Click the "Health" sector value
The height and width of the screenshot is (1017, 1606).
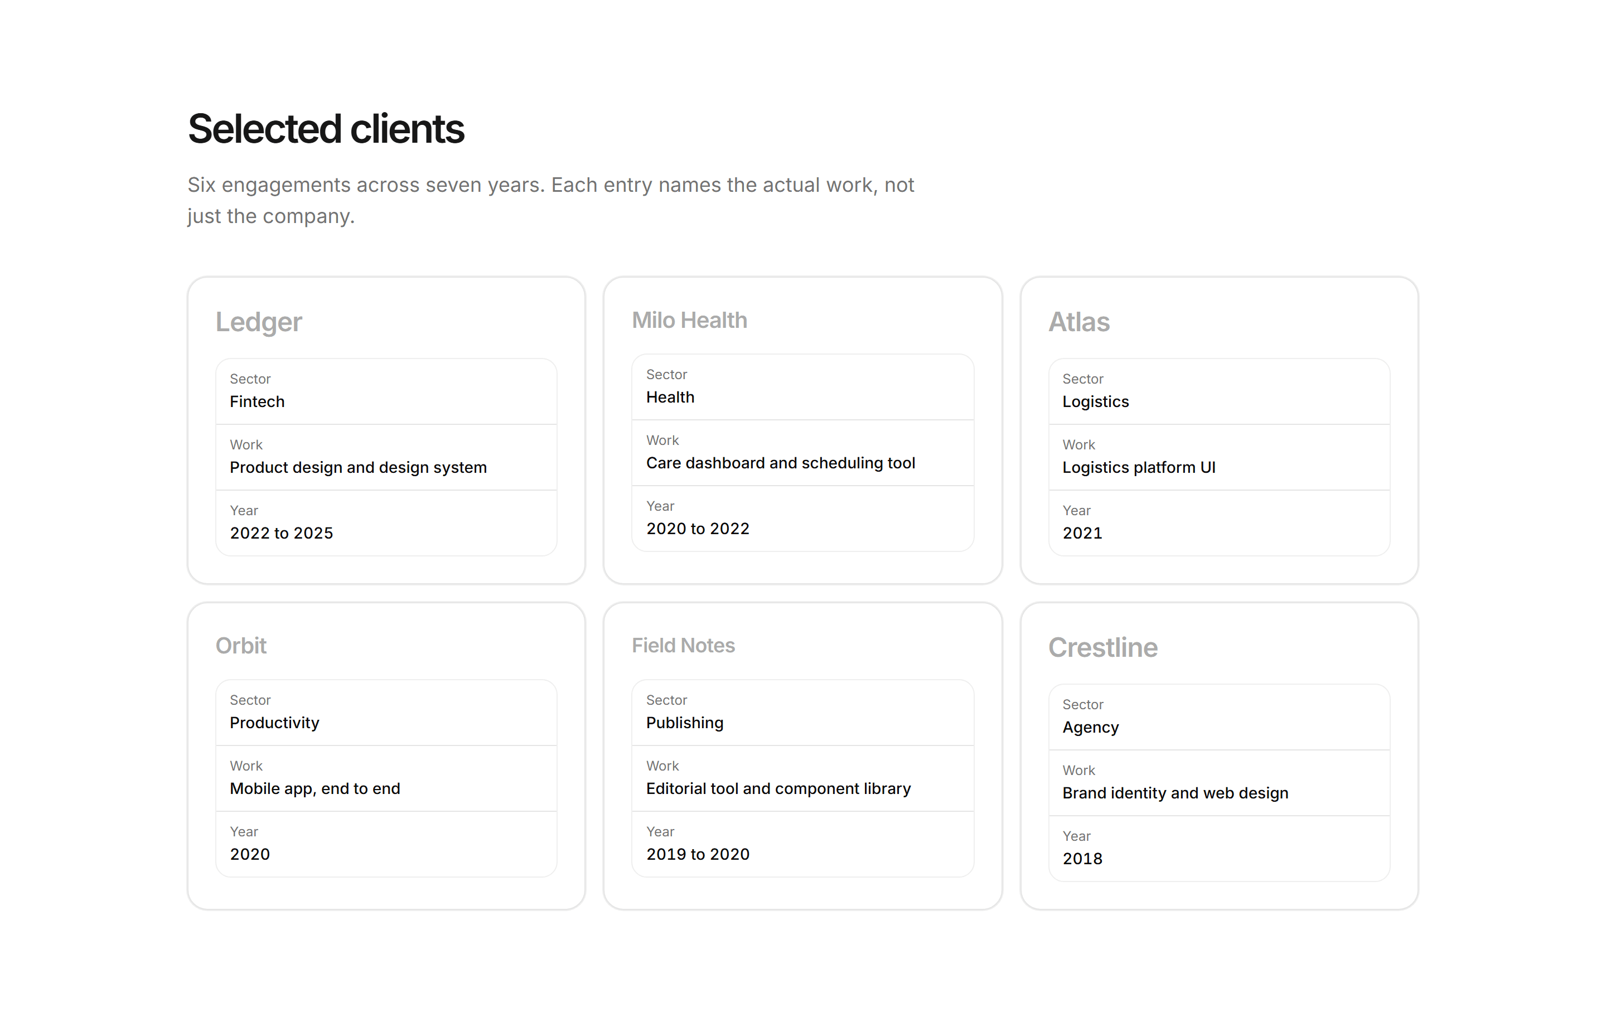(x=670, y=398)
